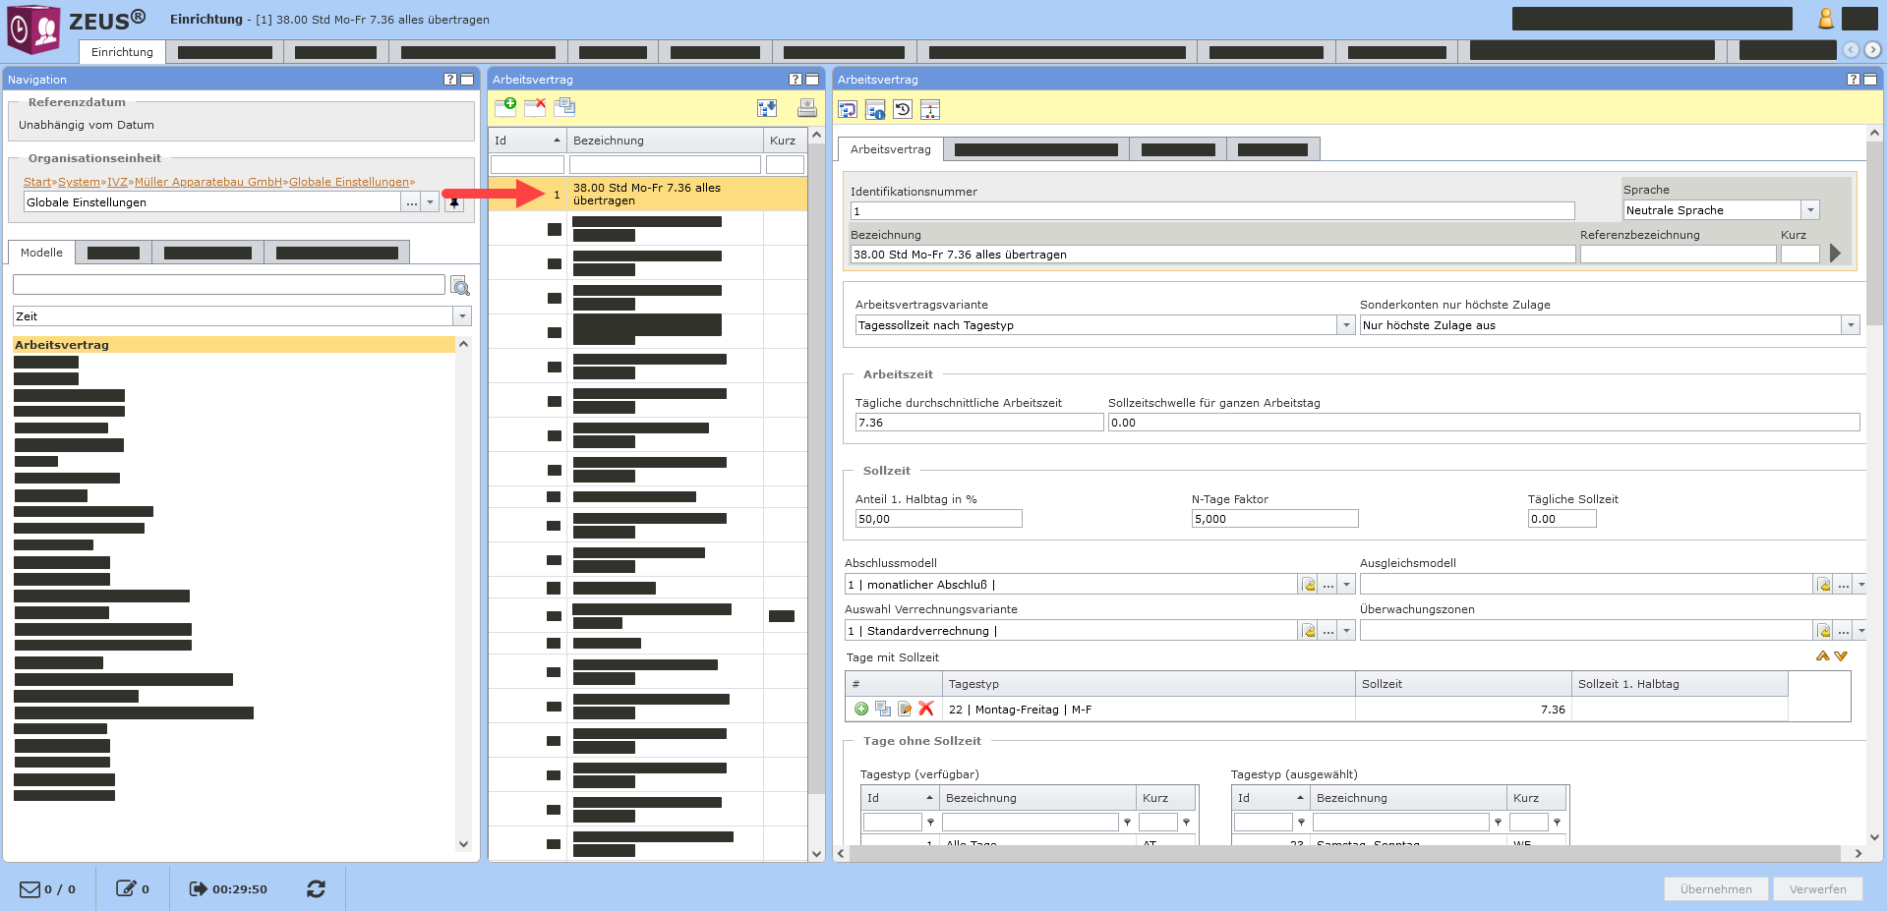Move the Tagestyp row down with arrow
The image size is (1887, 911).
pos(1841,655)
